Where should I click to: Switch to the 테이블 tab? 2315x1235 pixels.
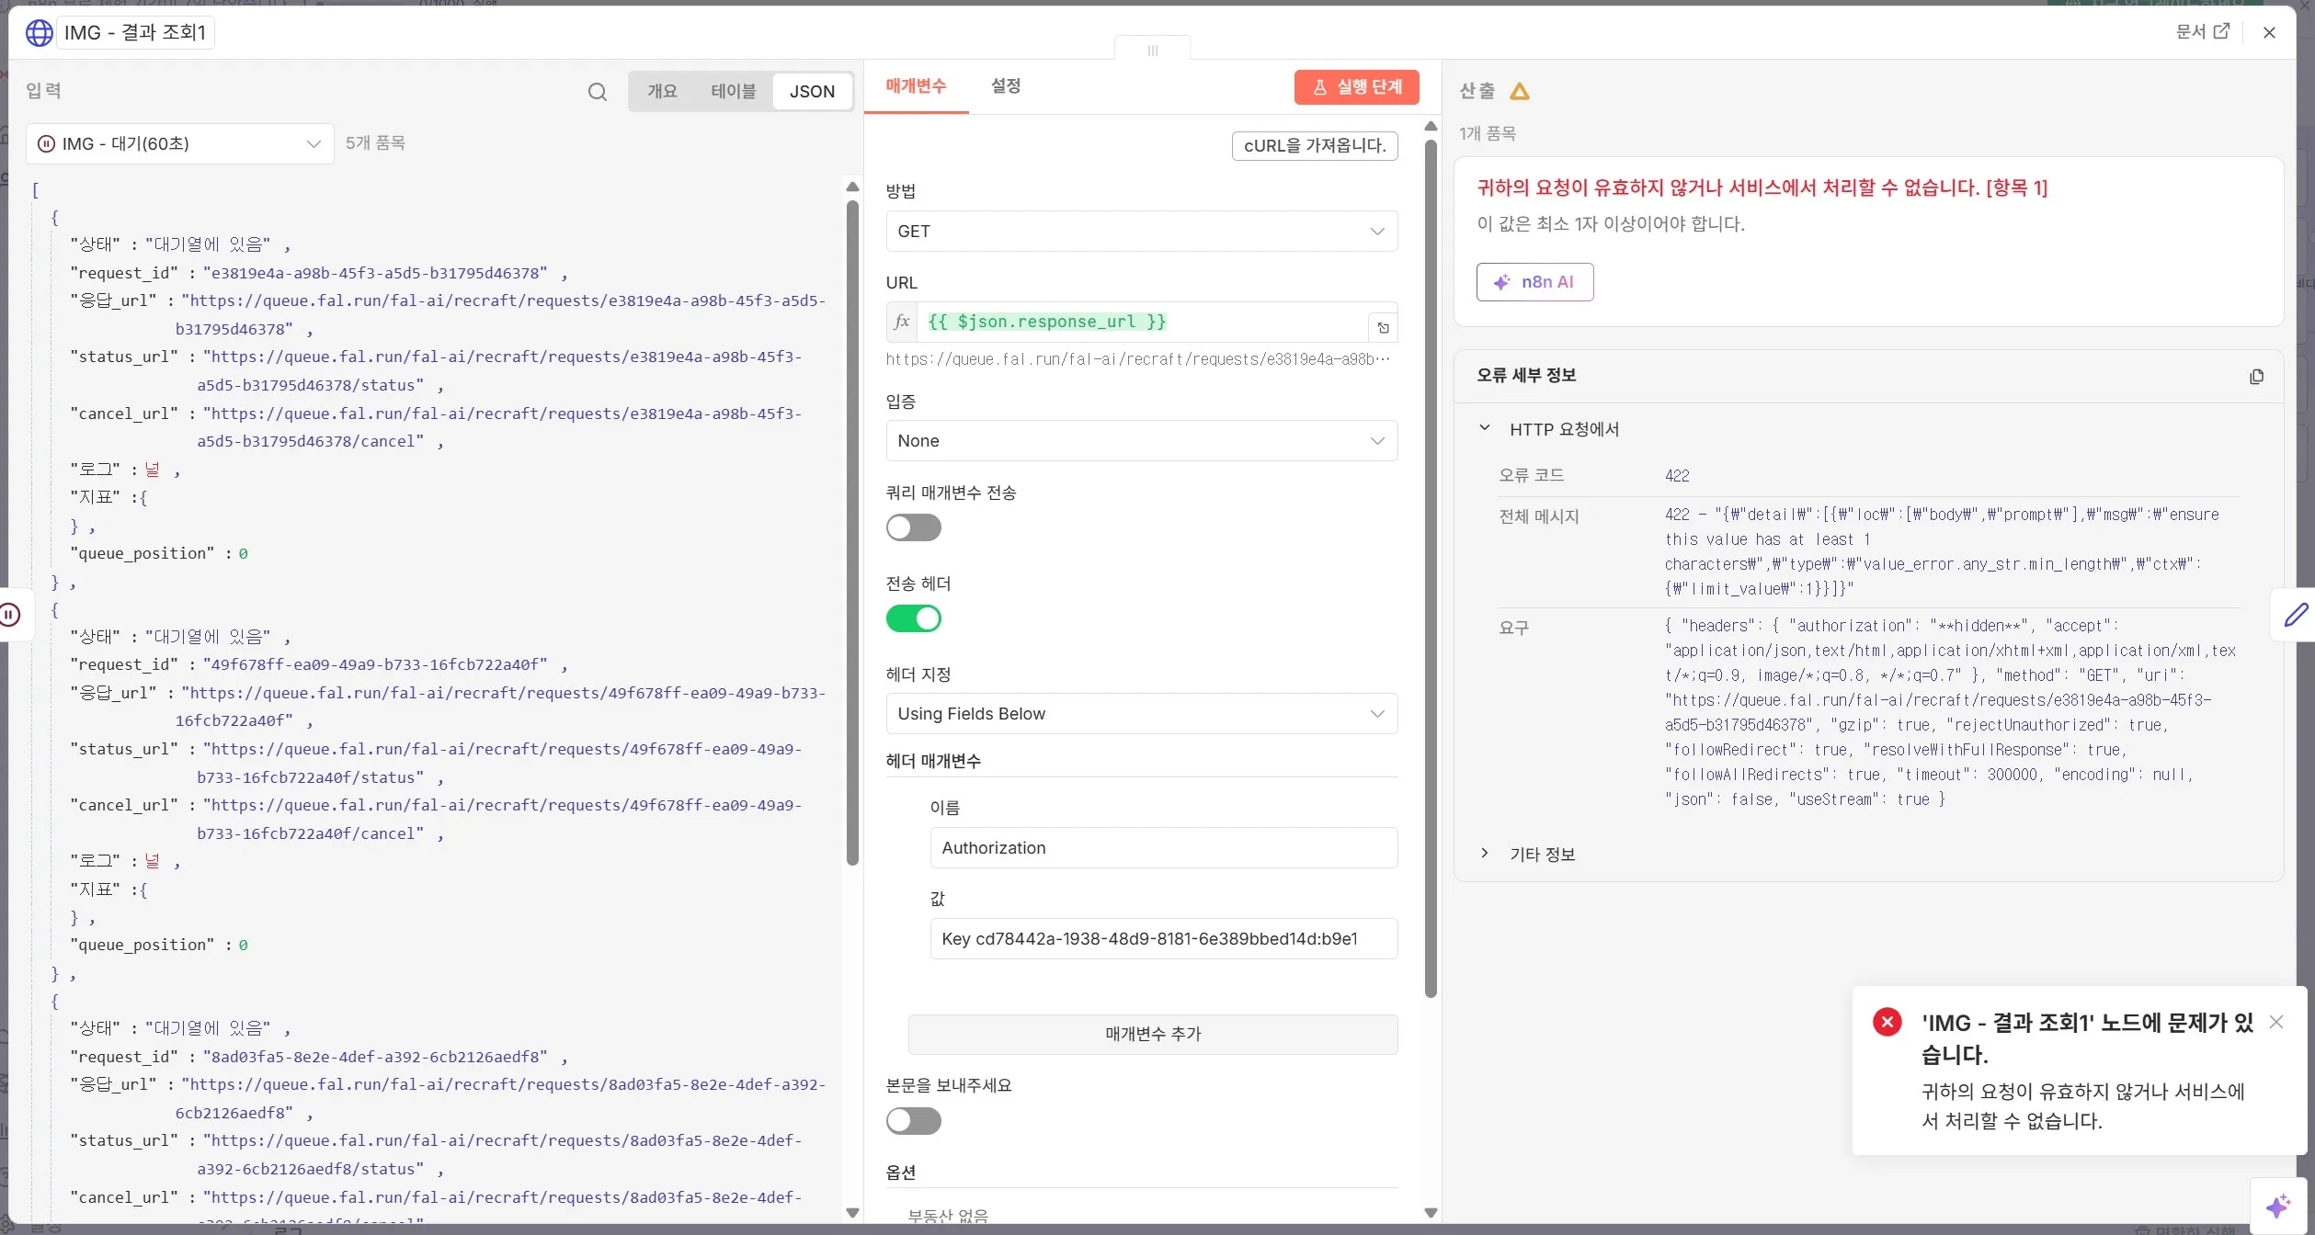733,91
